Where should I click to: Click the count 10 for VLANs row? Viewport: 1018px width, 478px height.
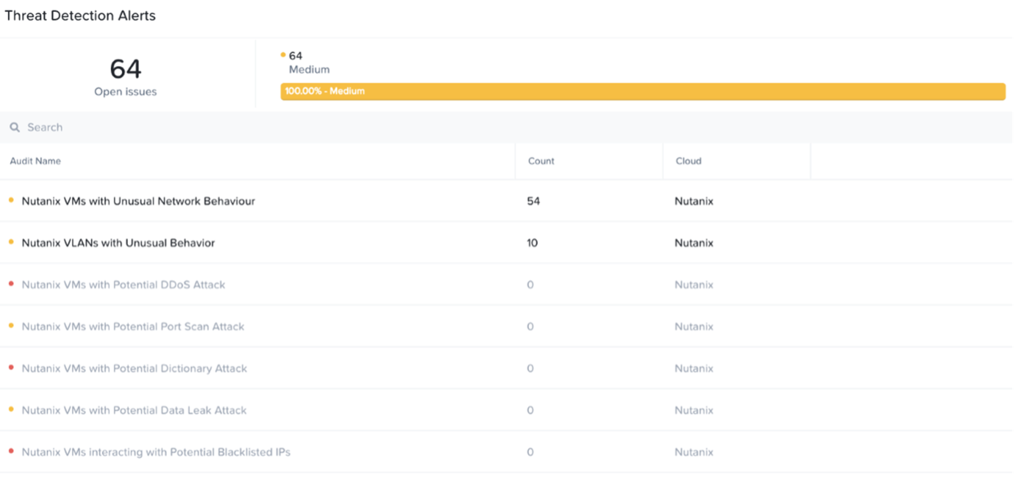pos(533,243)
